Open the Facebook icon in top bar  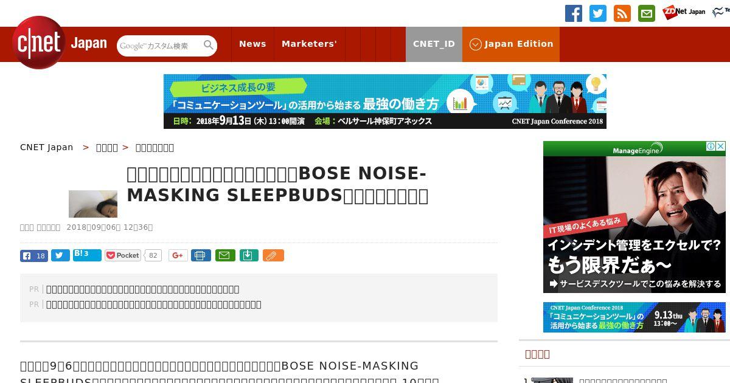(x=574, y=13)
